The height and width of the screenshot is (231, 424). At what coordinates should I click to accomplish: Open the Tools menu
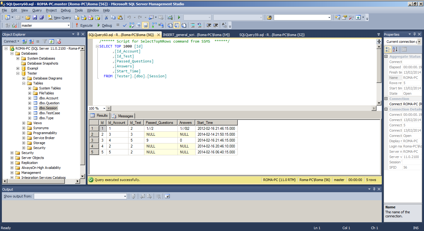pyautogui.click(x=79, y=10)
